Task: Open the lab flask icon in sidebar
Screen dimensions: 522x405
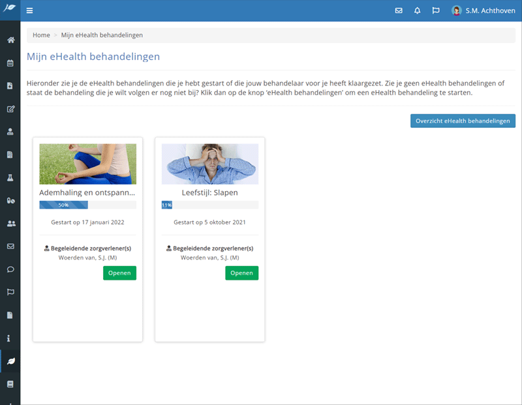Action: 10,177
